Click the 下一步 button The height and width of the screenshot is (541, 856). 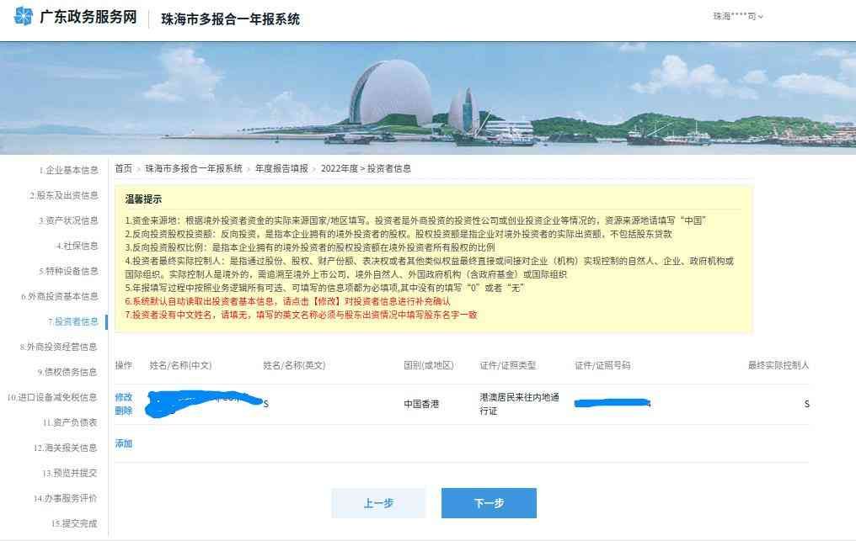489,503
